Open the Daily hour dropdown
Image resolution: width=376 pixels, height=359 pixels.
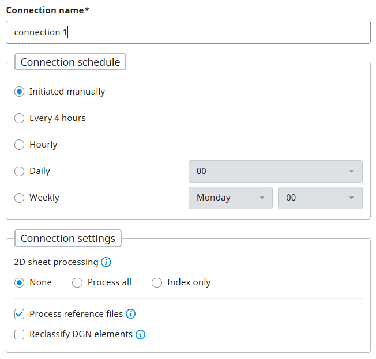275,171
